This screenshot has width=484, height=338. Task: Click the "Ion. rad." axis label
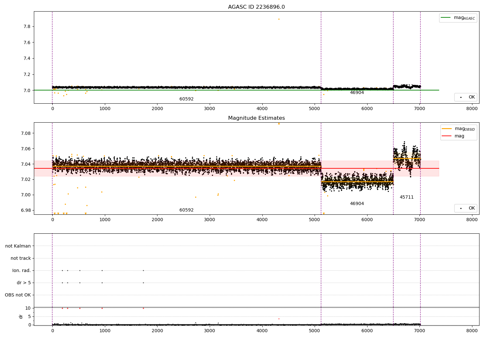22,270
